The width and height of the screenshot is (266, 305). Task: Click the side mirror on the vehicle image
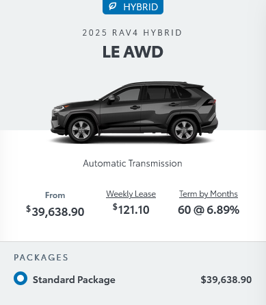coord(111,99)
